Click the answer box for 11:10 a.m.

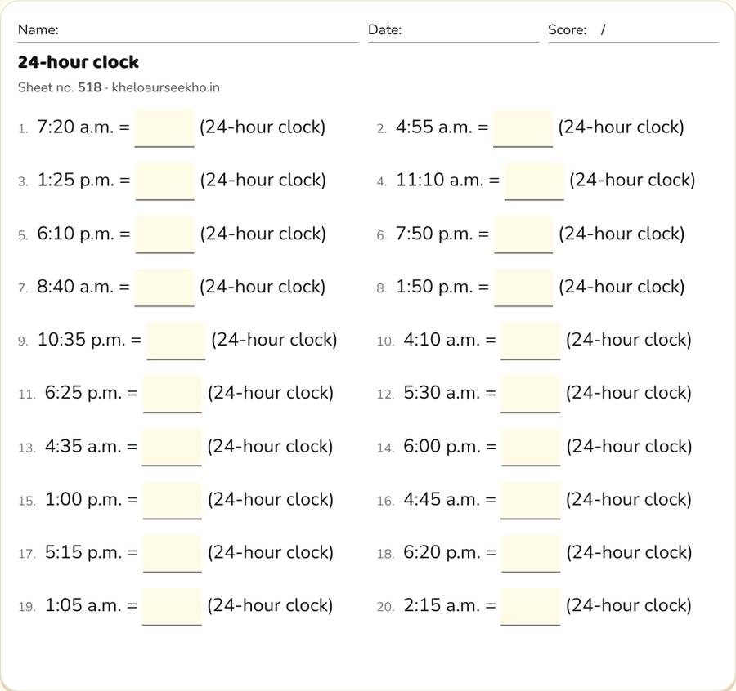pos(534,181)
